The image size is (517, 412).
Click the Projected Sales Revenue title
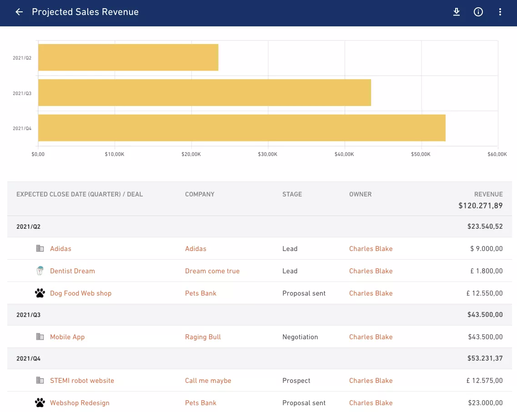point(85,12)
